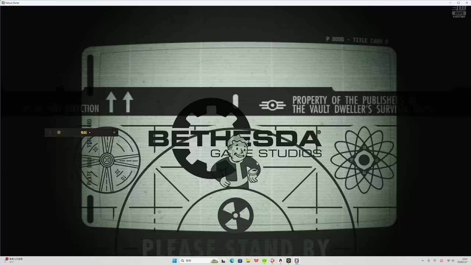Click the microphone icon in system tray
The image size is (471, 265).
tap(428, 261)
